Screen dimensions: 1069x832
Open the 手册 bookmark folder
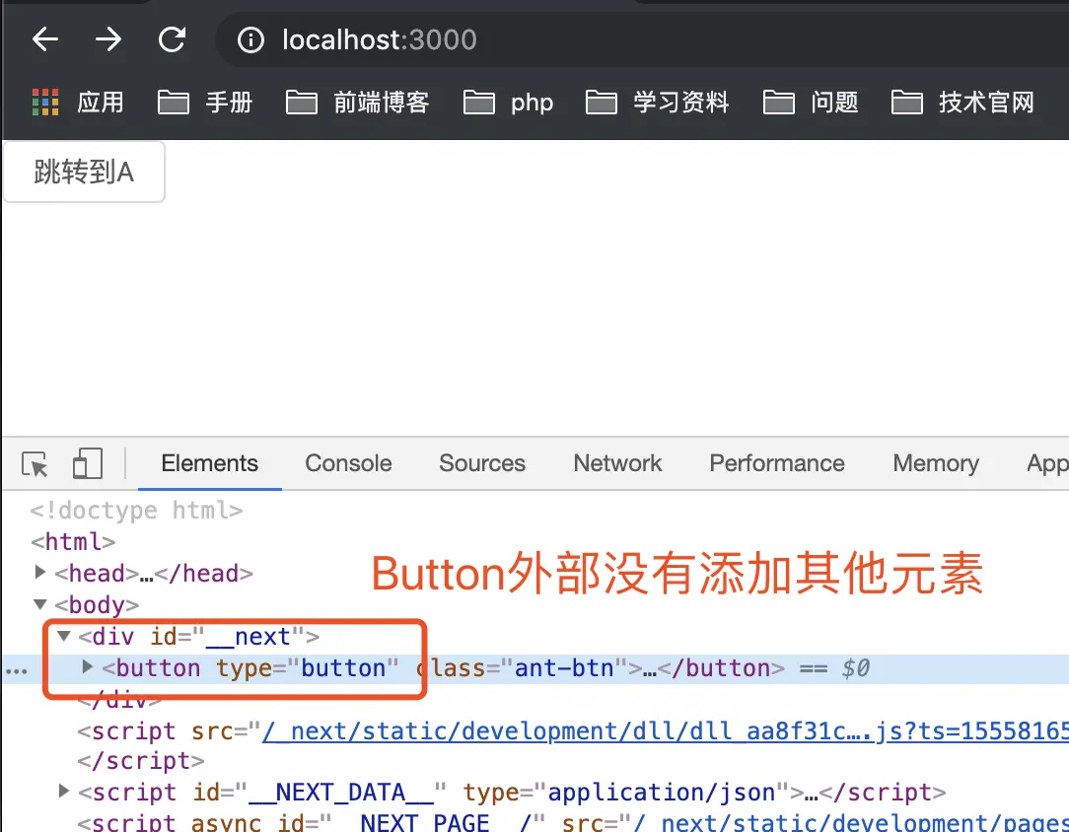click(204, 103)
